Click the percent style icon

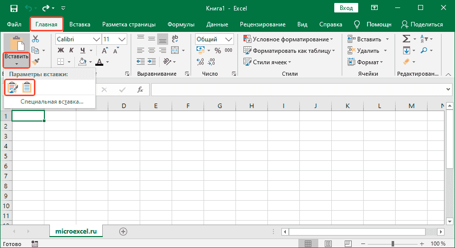click(x=217, y=50)
